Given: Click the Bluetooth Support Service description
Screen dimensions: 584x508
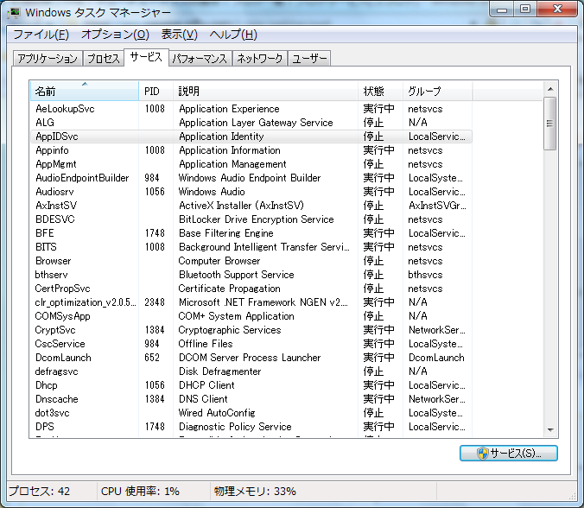Looking at the screenshot, I should (237, 275).
